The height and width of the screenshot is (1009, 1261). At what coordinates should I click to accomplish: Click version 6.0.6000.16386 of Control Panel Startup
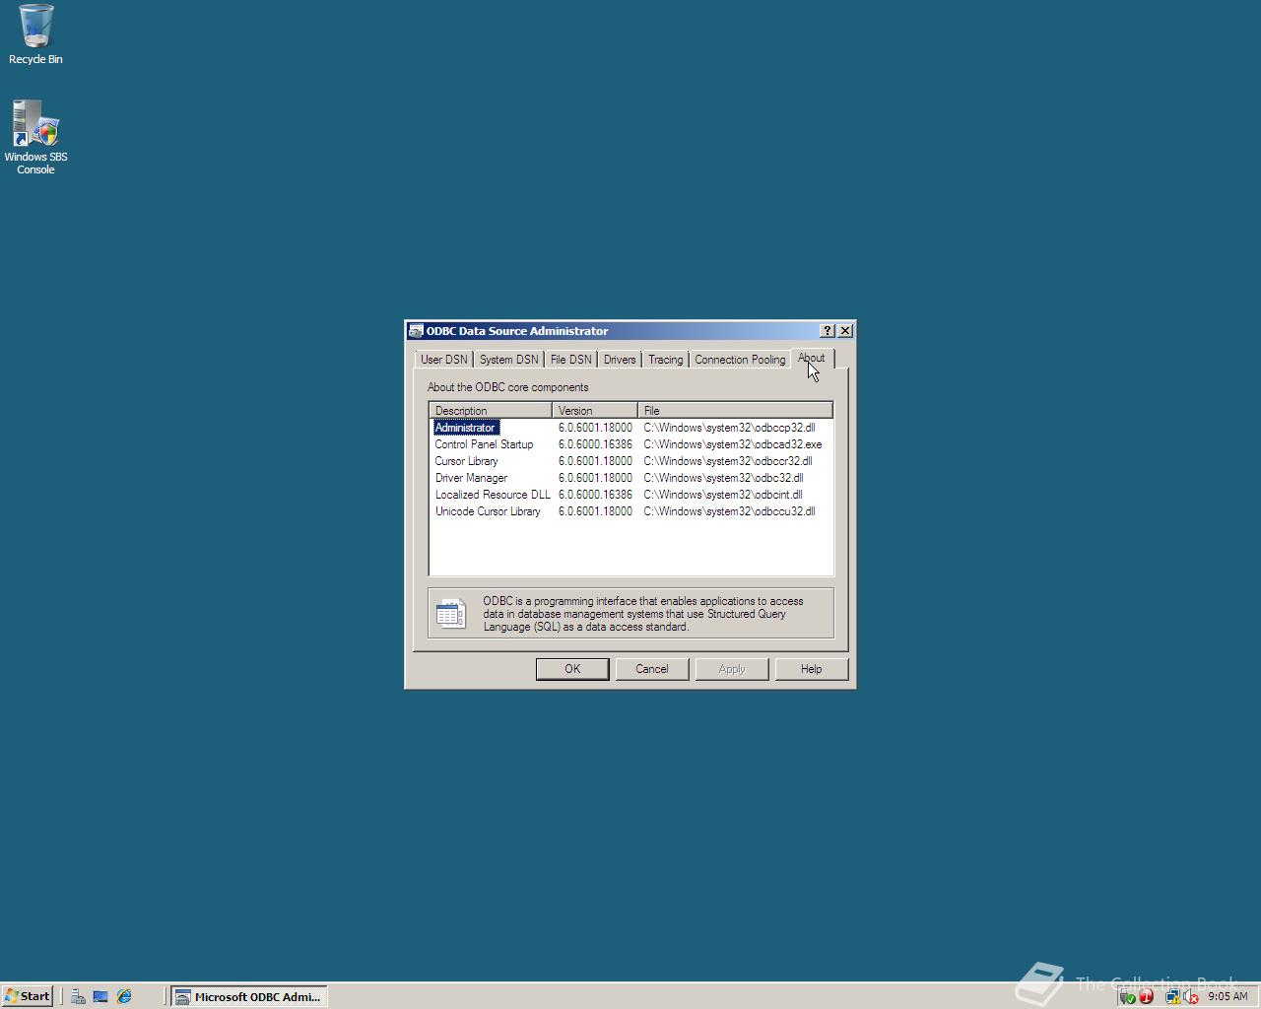click(595, 444)
